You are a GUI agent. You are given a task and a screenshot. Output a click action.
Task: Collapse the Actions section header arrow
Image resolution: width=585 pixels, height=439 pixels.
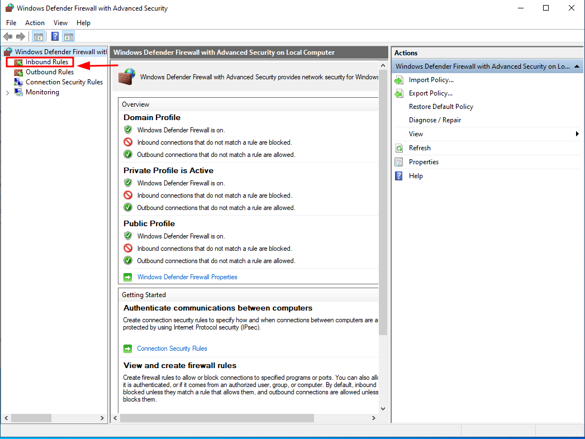click(x=577, y=66)
